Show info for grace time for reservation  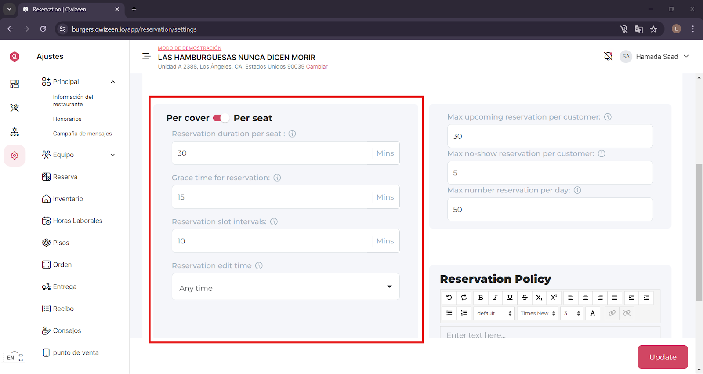pyautogui.click(x=277, y=178)
